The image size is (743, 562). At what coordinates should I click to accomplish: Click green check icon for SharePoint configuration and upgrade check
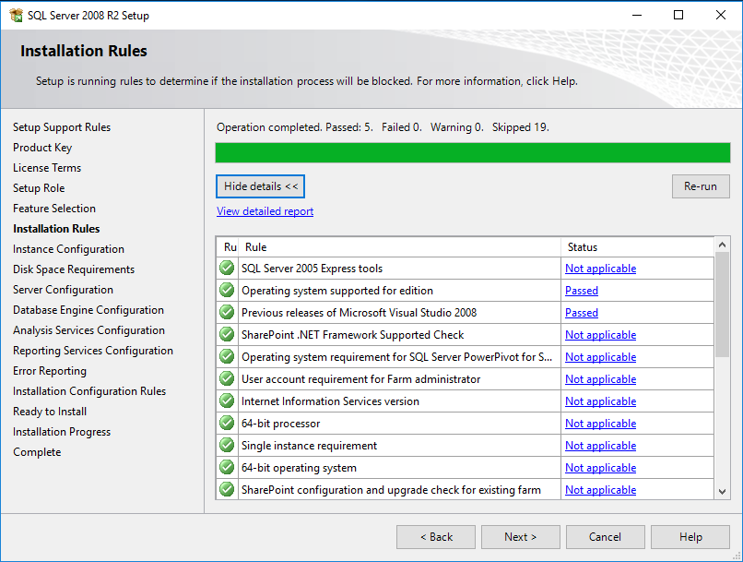click(227, 489)
